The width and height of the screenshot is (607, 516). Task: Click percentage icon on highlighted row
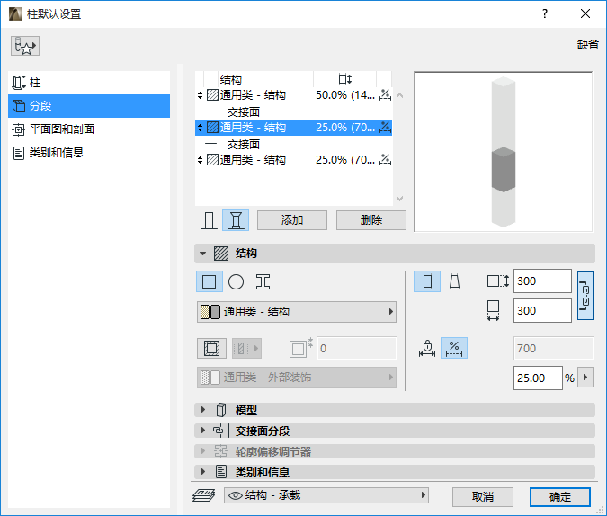(x=385, y=128)
